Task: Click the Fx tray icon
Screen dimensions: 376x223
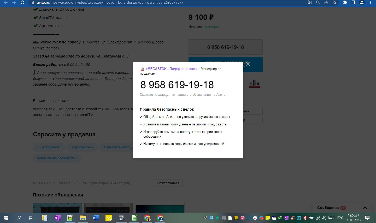Action: [299, 218]
